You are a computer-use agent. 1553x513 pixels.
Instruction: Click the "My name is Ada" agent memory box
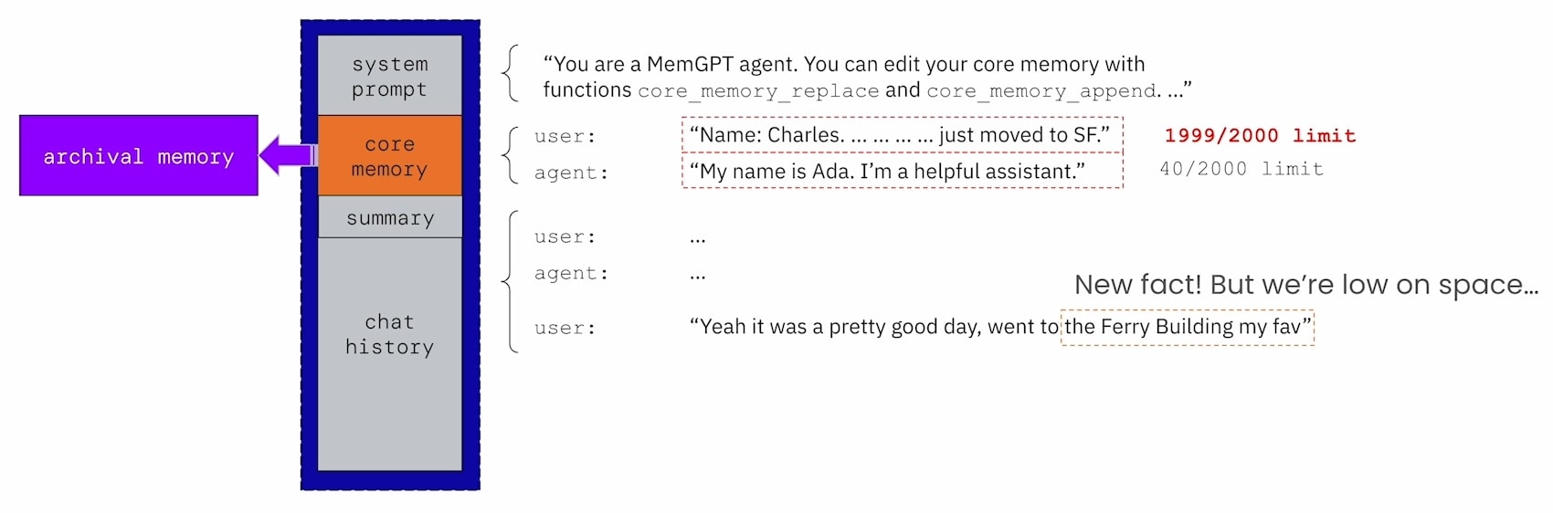point(903,171)
